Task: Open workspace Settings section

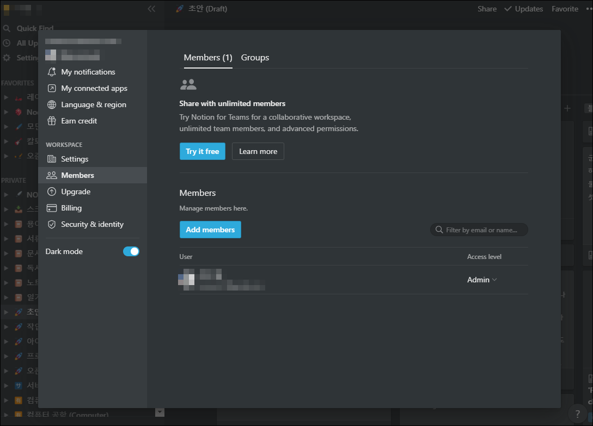Action: [x=93, y=159]
